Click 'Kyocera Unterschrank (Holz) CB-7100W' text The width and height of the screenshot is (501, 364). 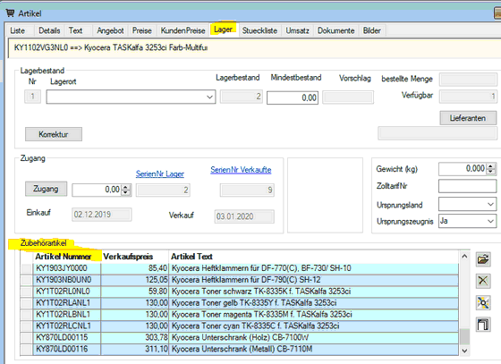[x=241, y=337]
